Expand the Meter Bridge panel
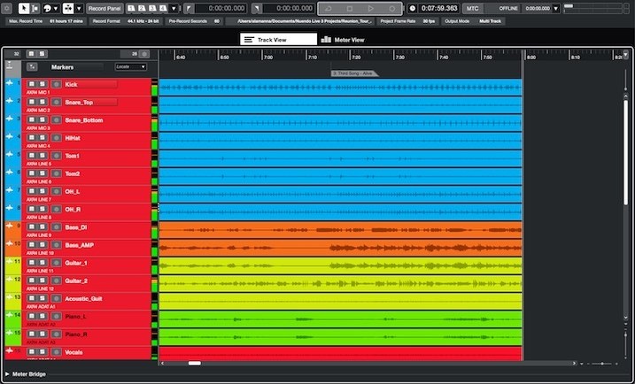Viewport: 635px width, 384px height. pyautogui.click(x=7, y=374)
